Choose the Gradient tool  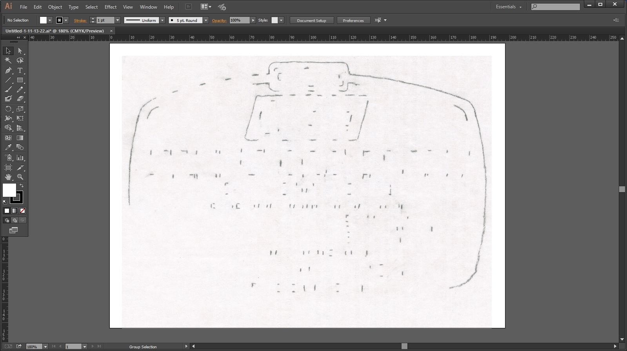(x=20, y=138)
